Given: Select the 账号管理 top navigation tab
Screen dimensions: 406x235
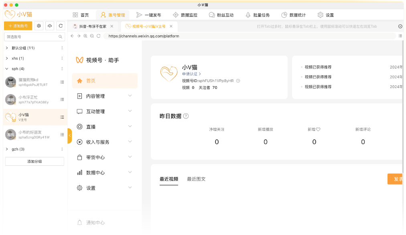Looking at the screenshot, I should (x=113, y=15).
